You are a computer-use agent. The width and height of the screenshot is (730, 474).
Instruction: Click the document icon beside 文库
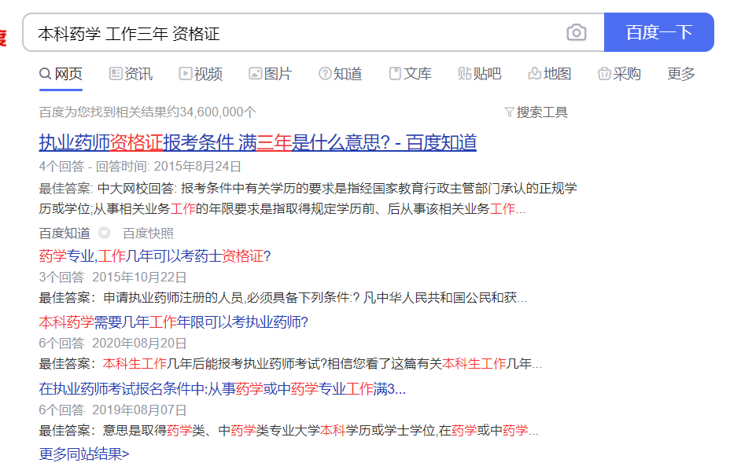(x=395, y=73)
